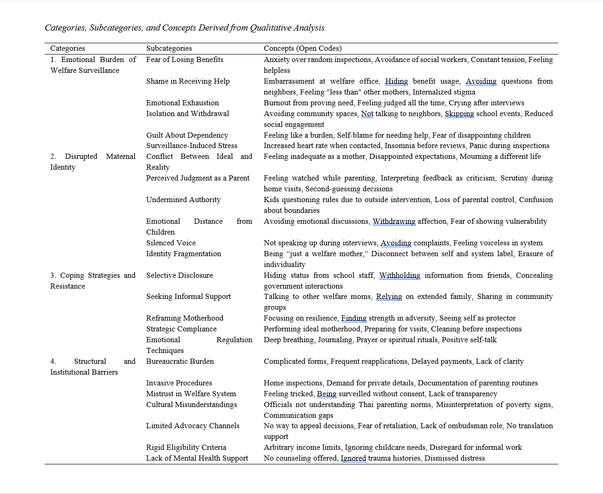
Task: Click the Surveillance-Induced Stress subcategory
Action: (191, 146)
